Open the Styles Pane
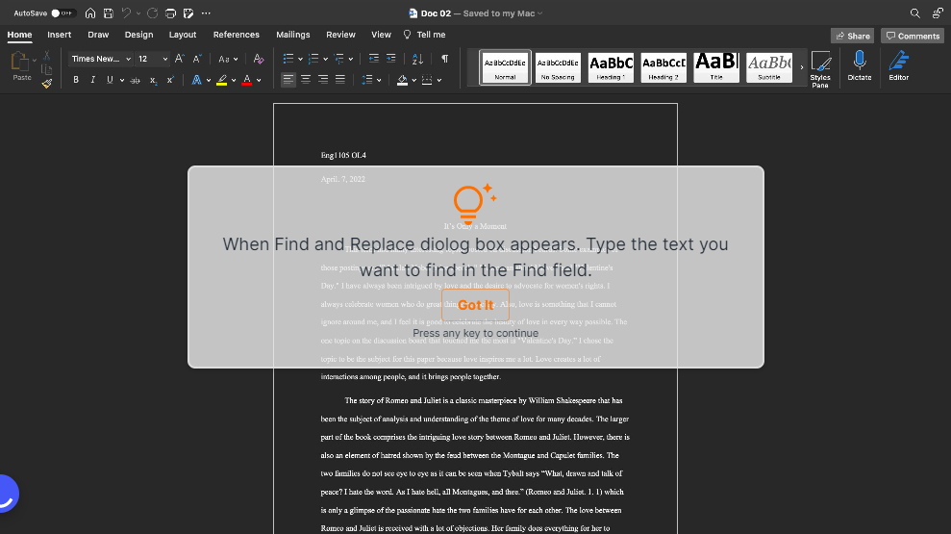This screenshot has height=534, width=951. (x=820, y=69)
